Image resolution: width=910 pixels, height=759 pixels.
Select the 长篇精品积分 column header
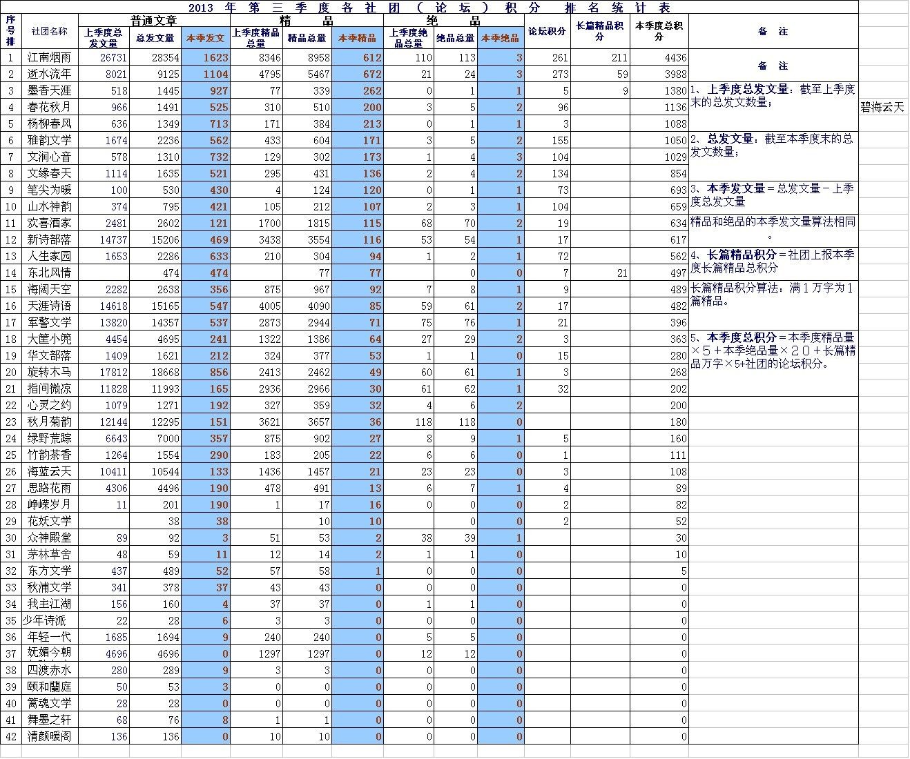coord(599,32)
